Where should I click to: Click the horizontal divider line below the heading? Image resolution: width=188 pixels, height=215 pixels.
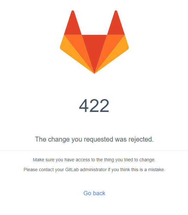(94, 150)
